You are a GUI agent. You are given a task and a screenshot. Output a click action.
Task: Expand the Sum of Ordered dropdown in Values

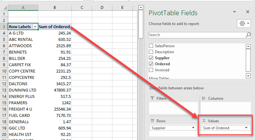[245, 128]
